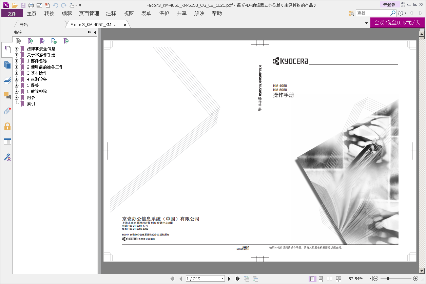Click the zoom slider handle
The image size is (426, 284).
pyautogui.click(x=388, y=279)
